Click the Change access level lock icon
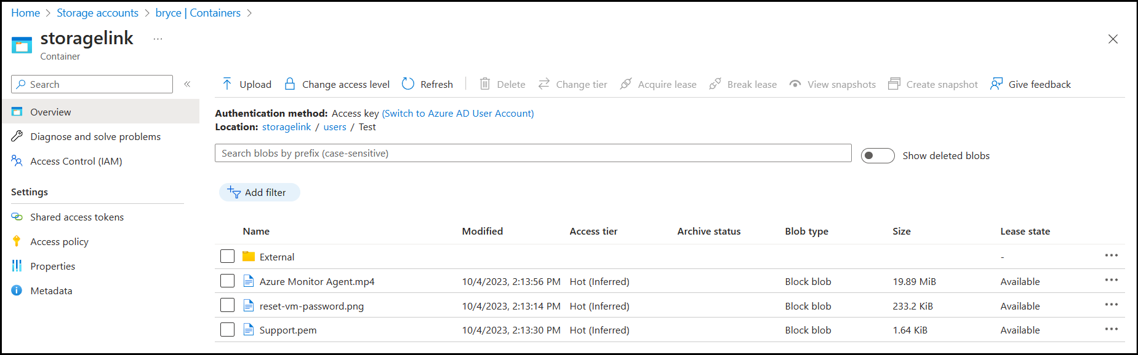The height and width of the screenshot is (355, 1138). 289,84
